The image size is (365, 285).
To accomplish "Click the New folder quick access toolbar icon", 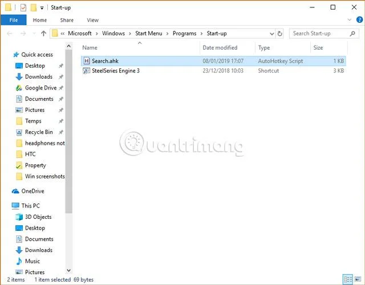I will click(34, 7).
